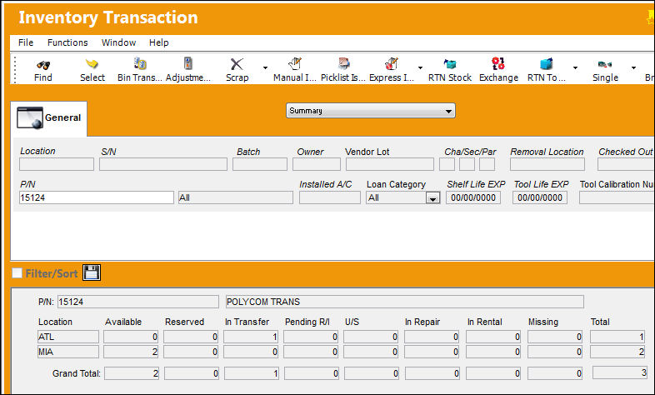Click the RTN Stock icon
The image size is (655, 395).
(x=450, y=64)
